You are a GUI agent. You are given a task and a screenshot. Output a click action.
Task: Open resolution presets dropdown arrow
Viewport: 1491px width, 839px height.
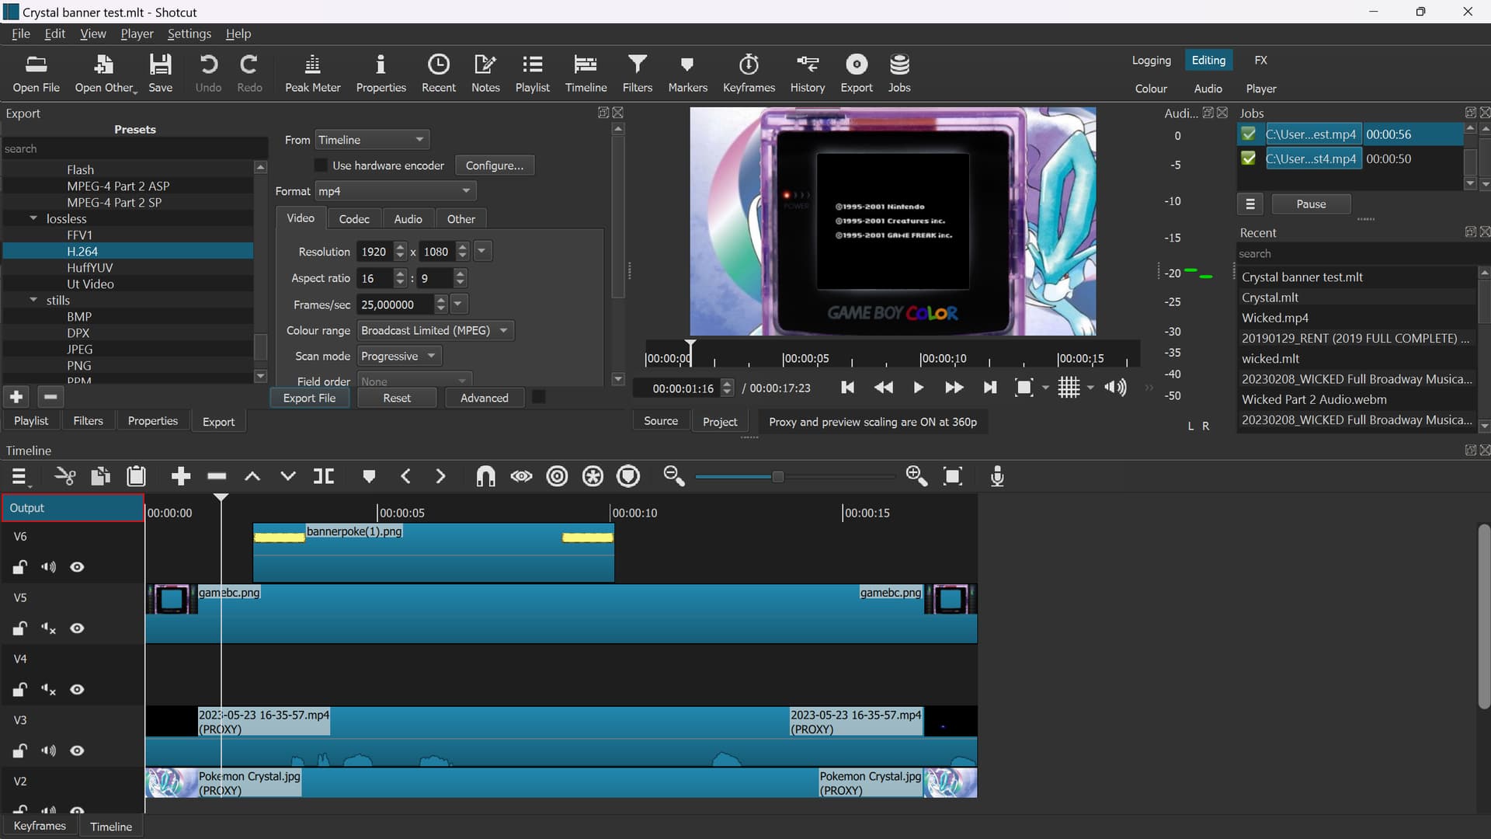pyautogui.click(x=481, y=251)
